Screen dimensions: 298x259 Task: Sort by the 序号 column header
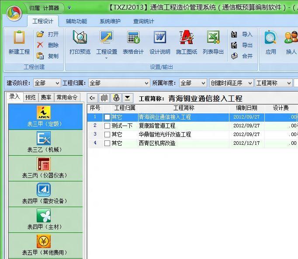tap(95, 108)
